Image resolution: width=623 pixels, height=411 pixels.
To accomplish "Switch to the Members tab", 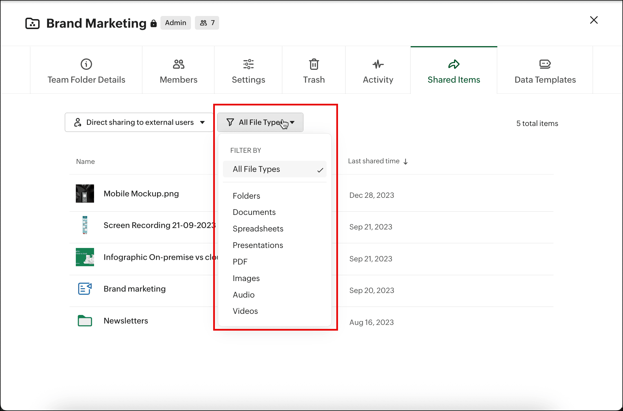I will tap(178, 70).
